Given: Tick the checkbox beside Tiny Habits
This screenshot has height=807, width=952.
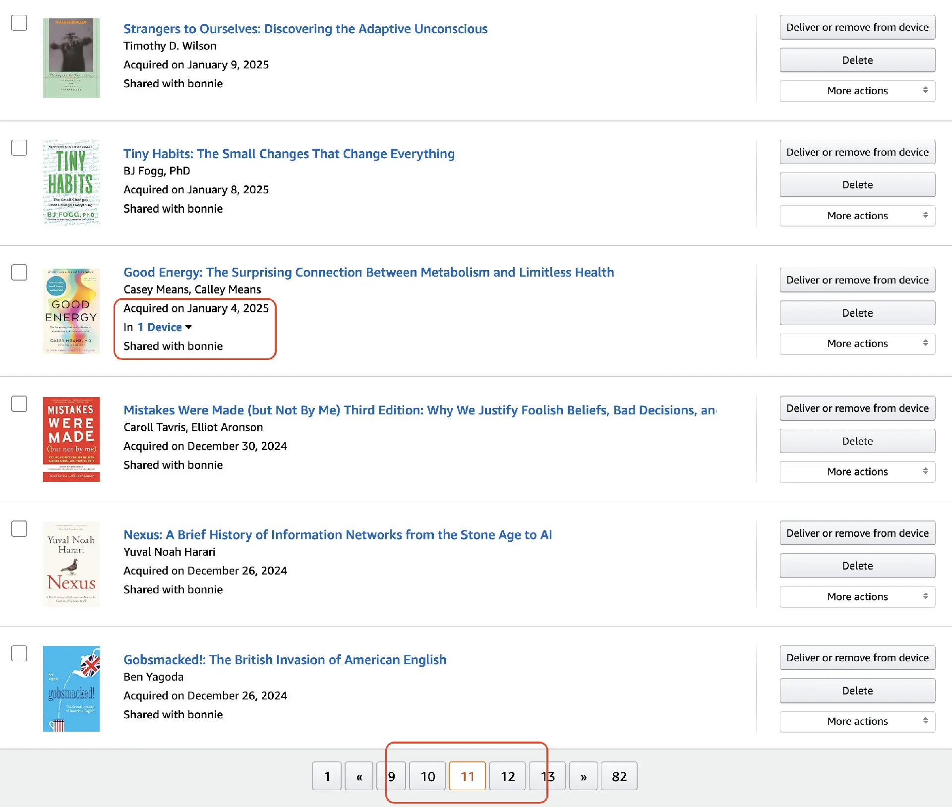Looking at the screenshot, I should [x=19, y=148].
